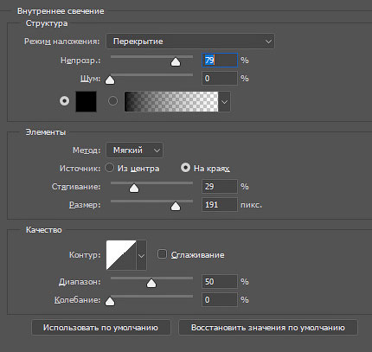The height and width of the screenshot is (352, 372).
Task: Click the Непрозр. opacity slider handle
Action: 176,61
